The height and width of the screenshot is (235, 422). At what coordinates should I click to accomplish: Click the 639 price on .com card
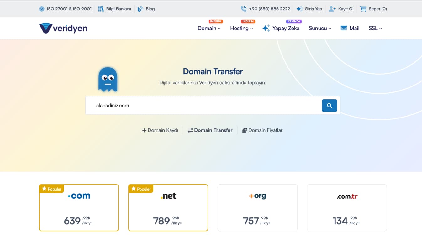pyautogui.click(x=72, y=221)
